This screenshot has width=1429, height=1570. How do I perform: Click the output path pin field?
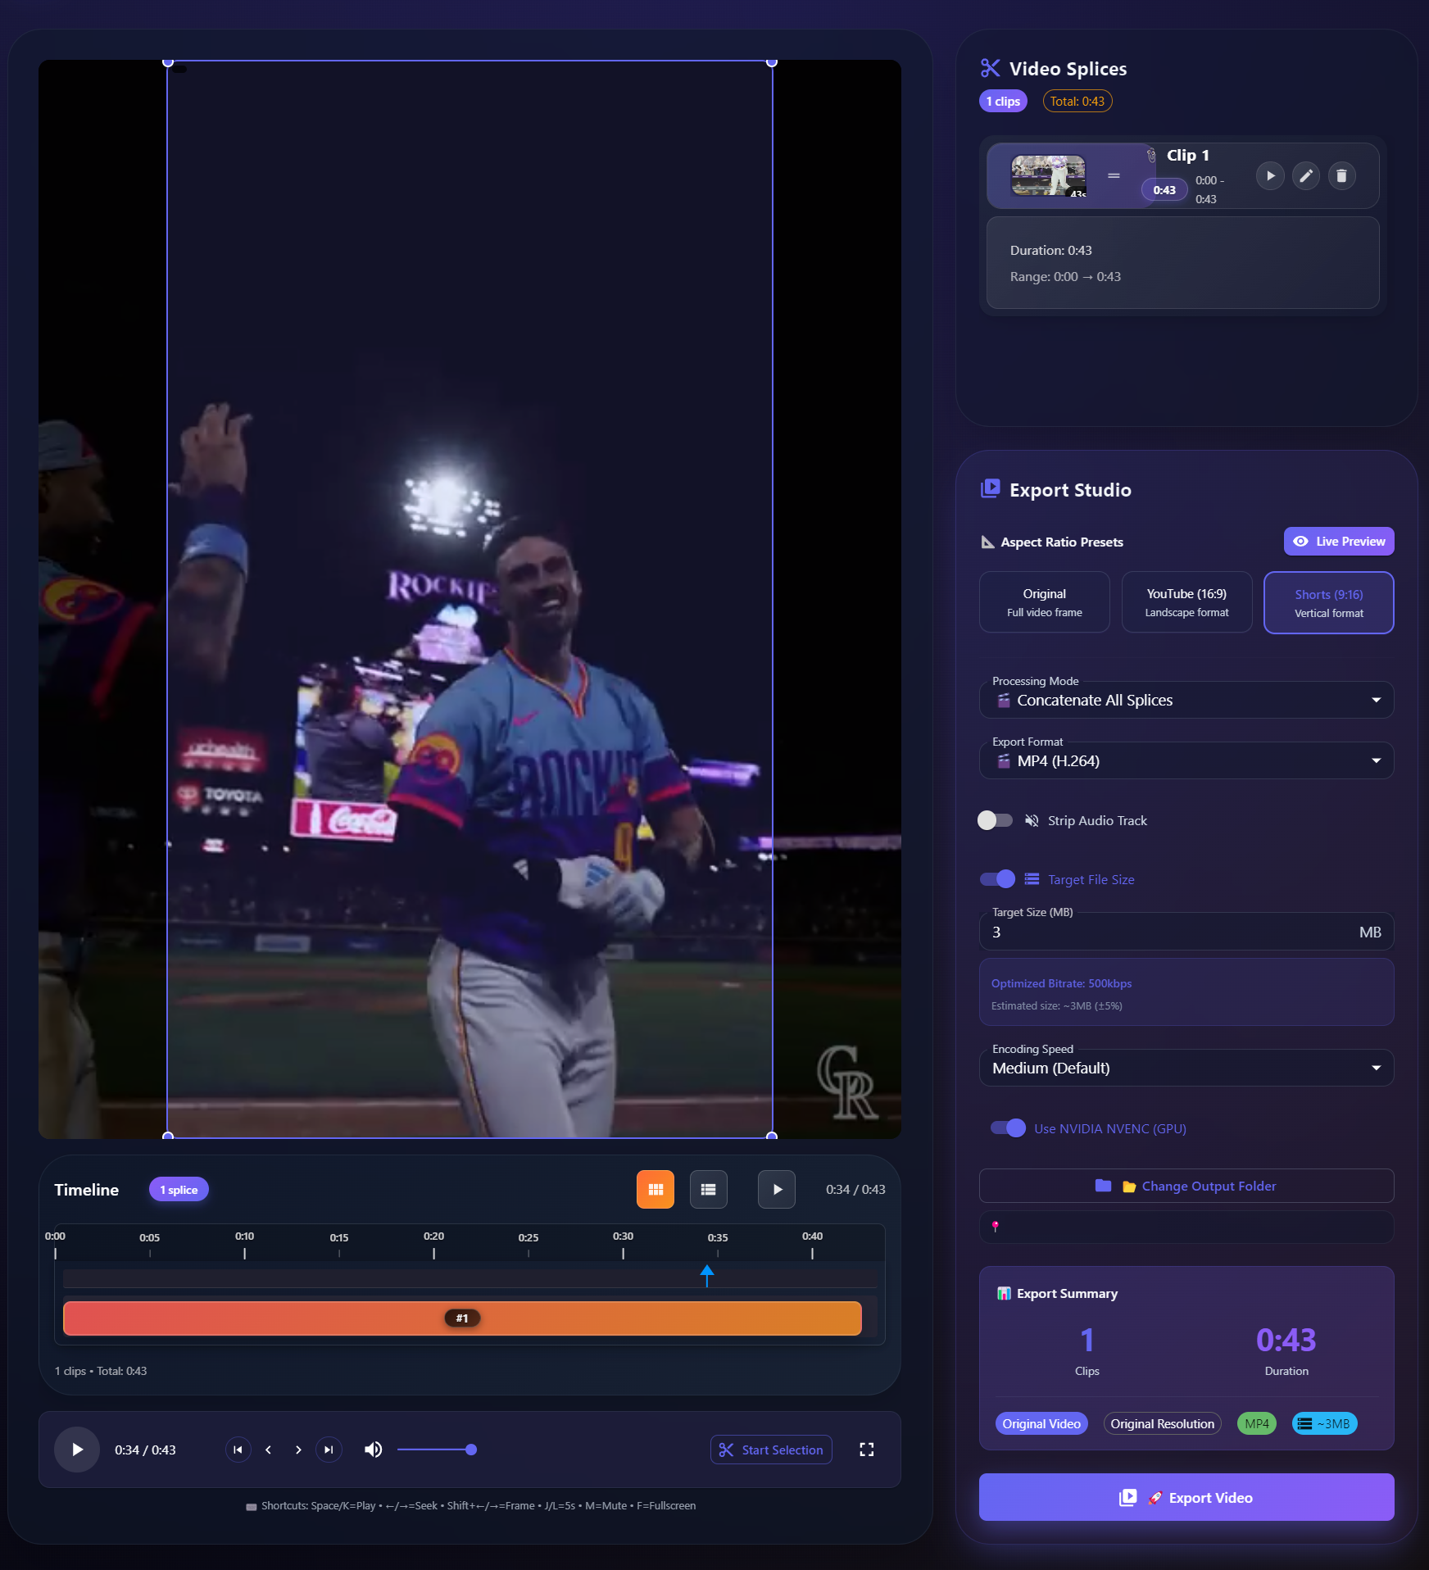(1186, 1227)
